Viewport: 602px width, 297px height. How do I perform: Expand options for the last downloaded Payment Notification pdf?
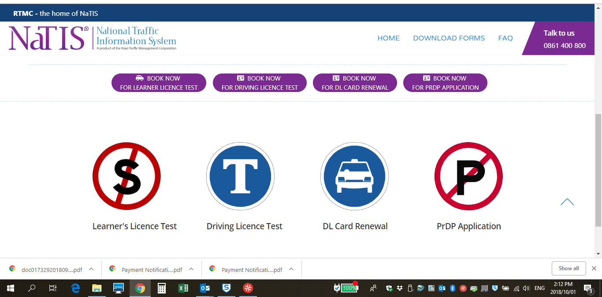tap(291, 269)
